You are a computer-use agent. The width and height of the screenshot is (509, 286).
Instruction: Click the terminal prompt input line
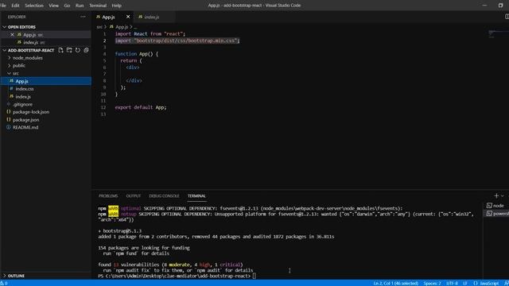click(x=177, y=276)
